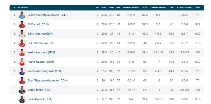Click Kevin Durant's player photo
Screen dimensions: 211x104
[22, 99]
